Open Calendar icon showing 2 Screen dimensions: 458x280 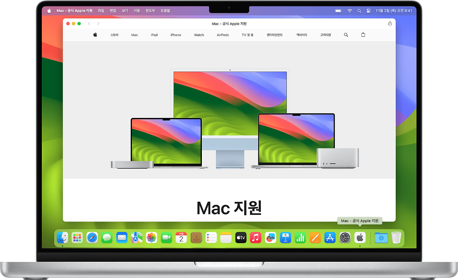point(181,237)
